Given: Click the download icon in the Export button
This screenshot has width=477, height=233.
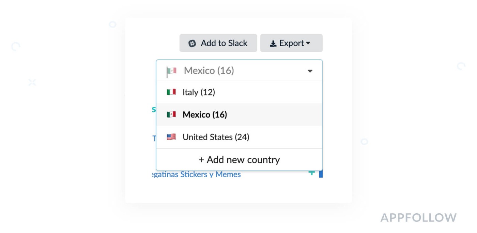Looking at the screenshot, I should pos(273,44).
